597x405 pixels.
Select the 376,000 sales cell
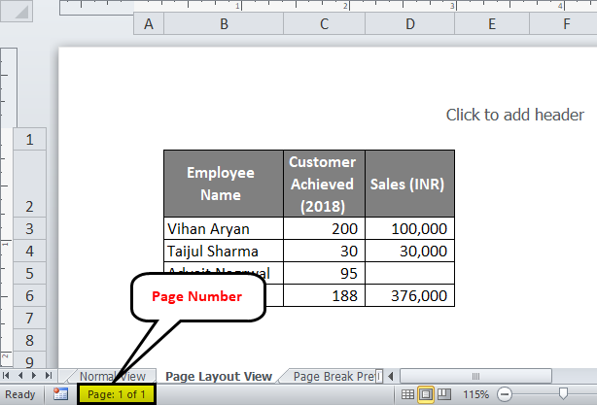[x=409, y=295]
